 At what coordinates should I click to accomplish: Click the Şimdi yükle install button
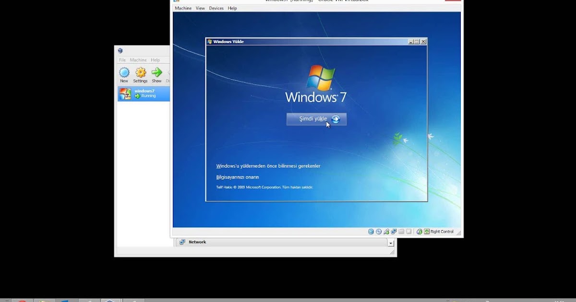coord(316,119)
